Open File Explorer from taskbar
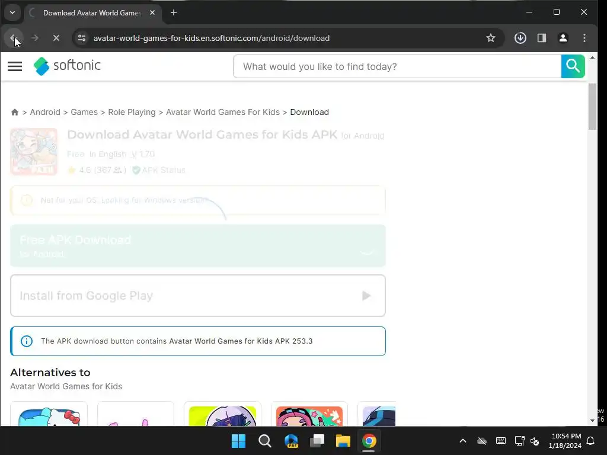The height and width of the screenshot is (455, 607). (x=343, y=441)
